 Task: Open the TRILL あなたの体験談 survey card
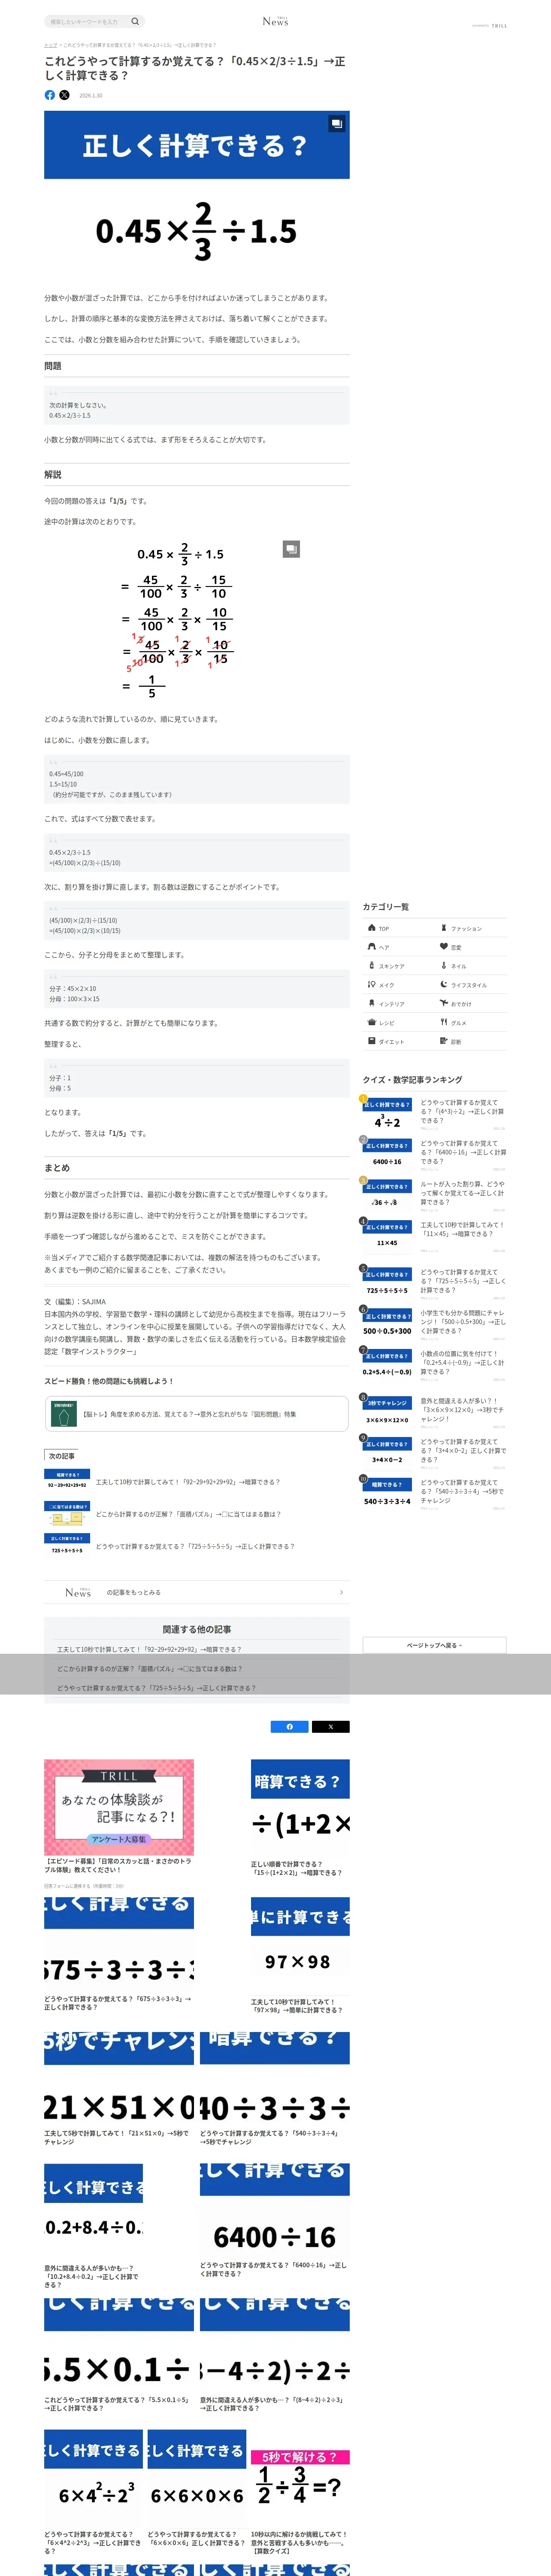(119, 1817)
